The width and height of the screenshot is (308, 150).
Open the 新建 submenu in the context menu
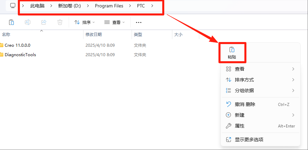pos(261,115)
